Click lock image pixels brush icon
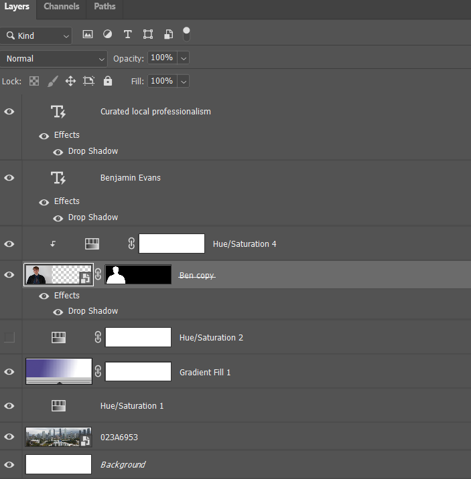 point(52,81)
